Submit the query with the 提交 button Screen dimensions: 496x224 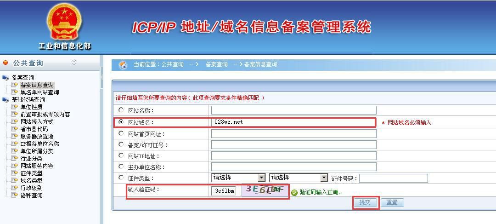coord(364,202)
